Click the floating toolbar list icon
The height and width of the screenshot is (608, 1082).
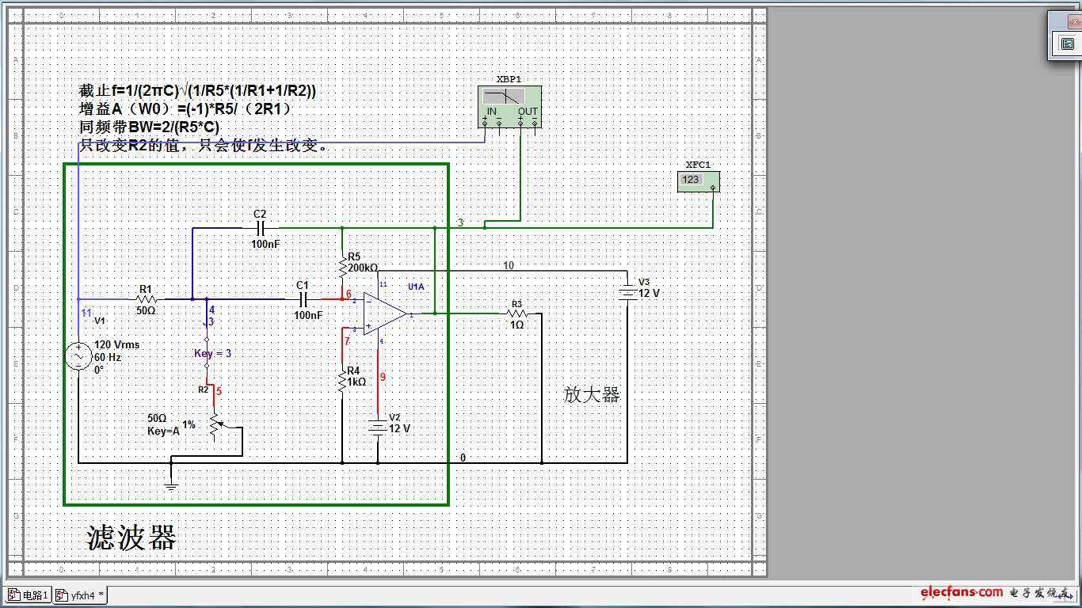click(x=1067, y=44)
